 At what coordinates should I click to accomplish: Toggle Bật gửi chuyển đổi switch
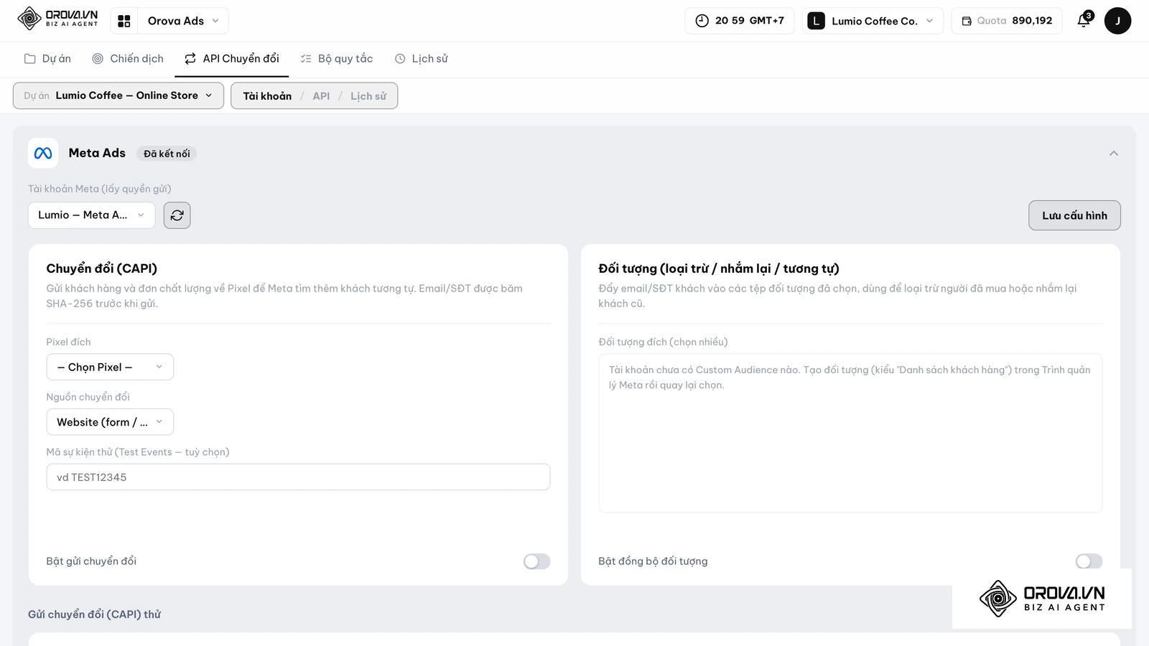point(536,561)
